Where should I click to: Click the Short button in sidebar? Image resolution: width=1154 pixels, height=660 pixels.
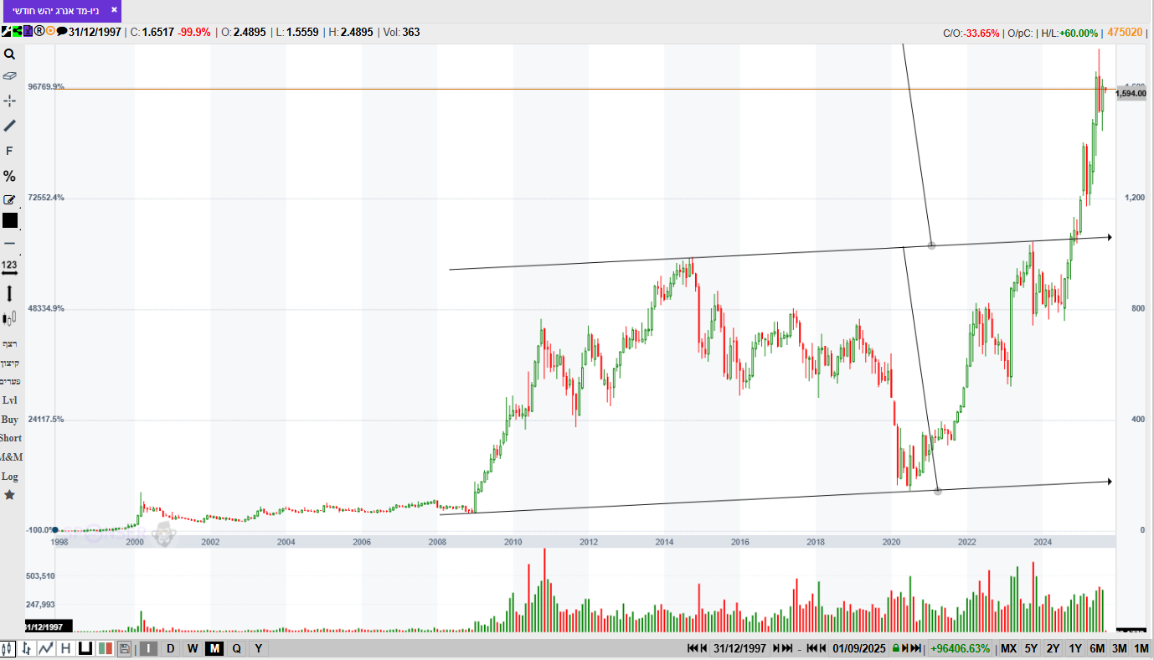[10, 438]
